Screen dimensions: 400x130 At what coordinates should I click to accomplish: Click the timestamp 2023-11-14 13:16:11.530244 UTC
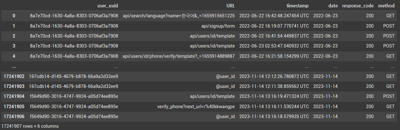274,106
